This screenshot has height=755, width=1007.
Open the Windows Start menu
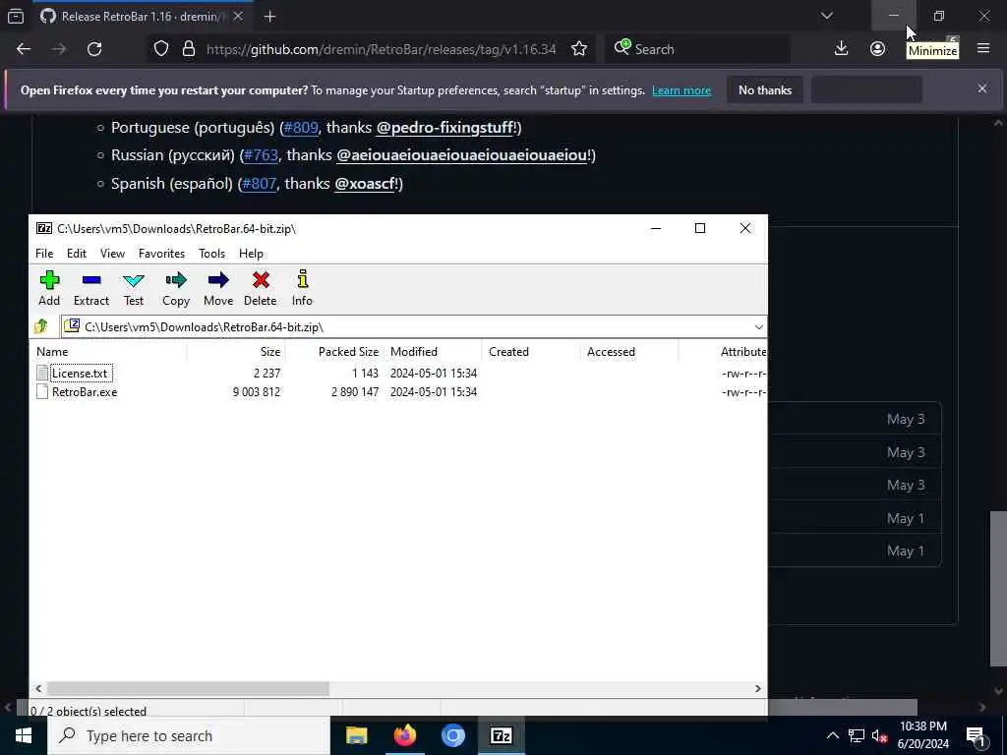point(24,735)
